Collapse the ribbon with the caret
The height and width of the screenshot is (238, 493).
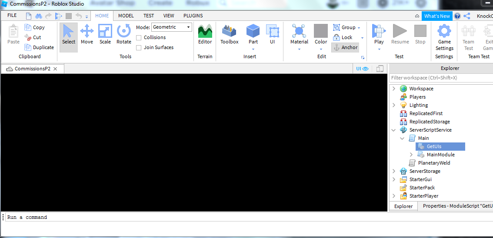point(417,16)
